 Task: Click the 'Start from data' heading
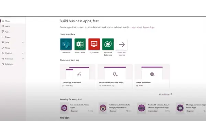68,34
